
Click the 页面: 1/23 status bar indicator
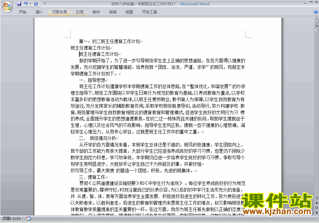(12, 219)
